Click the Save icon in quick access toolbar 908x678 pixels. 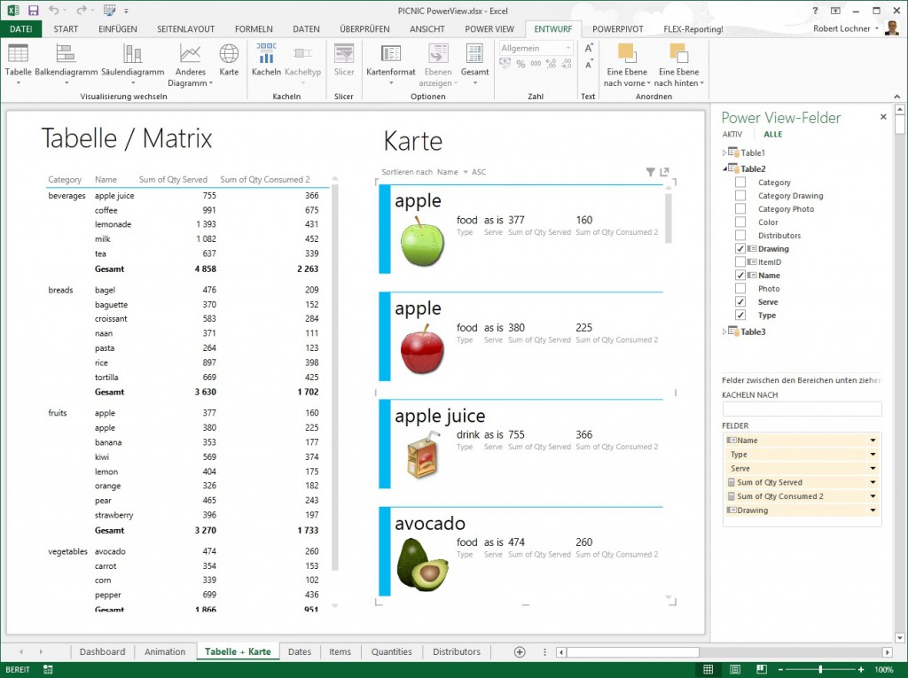33,11
